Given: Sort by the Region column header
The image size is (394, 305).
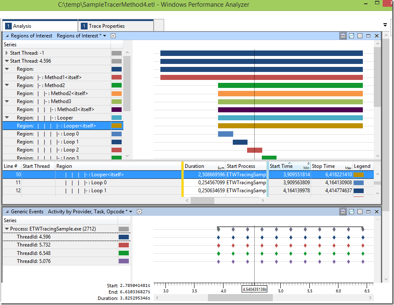Looking at the screenshot, I should pos(118,166).
